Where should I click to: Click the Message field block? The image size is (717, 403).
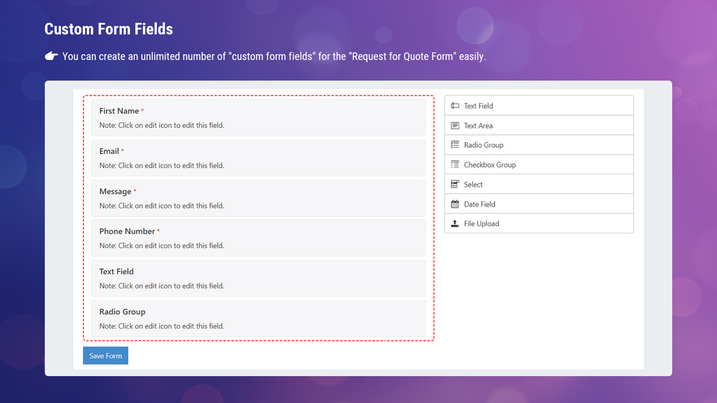tap(258, 198)
